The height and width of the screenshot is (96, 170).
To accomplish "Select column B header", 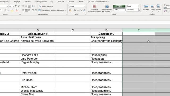I will [38, 30].
